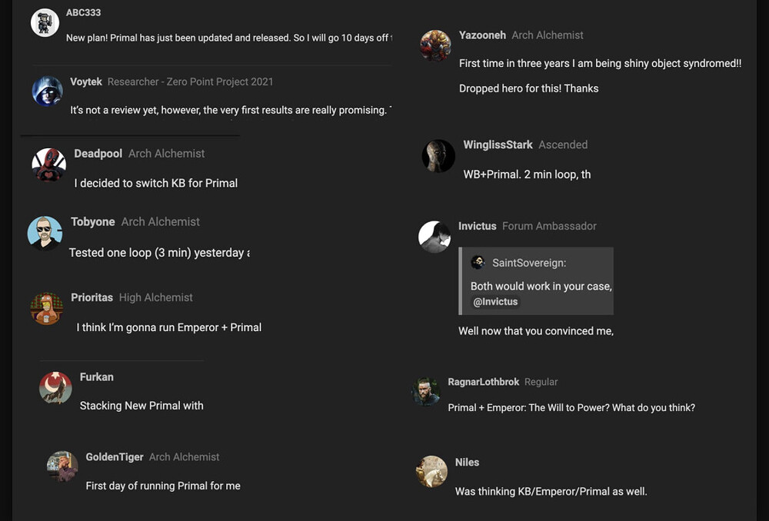Open Yazooneh's colorful avatar
769x521 pixels.
(x=435, y=45)
